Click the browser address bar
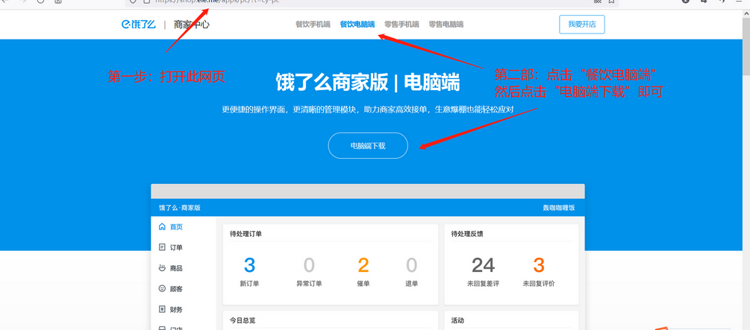 tap(372, 2)
